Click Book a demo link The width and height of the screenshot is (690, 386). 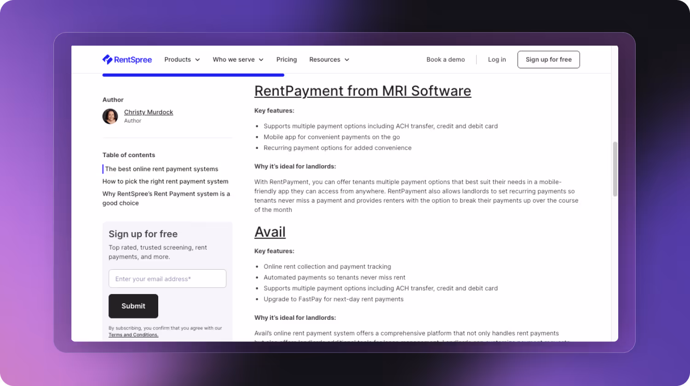[x=445, y=60]
